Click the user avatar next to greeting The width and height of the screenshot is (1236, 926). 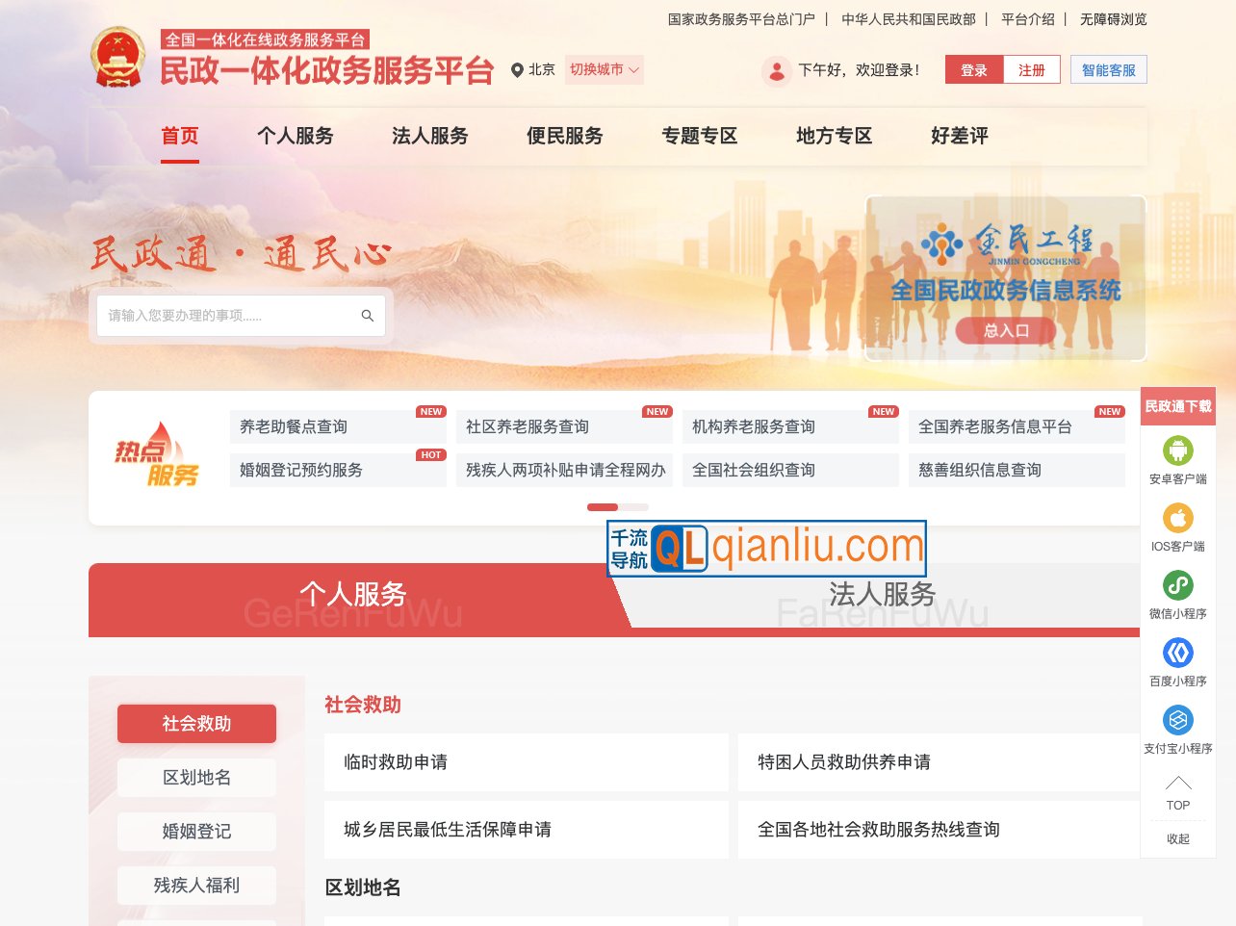click(x=776, y=70)
